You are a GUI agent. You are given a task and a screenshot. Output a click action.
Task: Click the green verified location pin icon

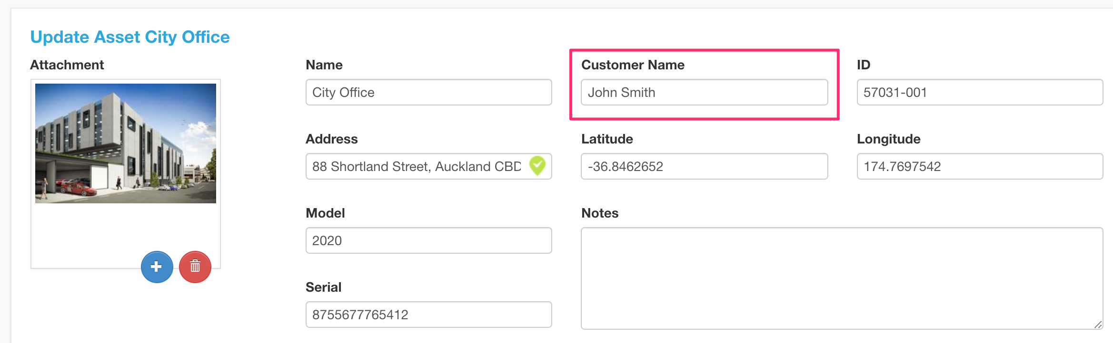click(537, 166)
